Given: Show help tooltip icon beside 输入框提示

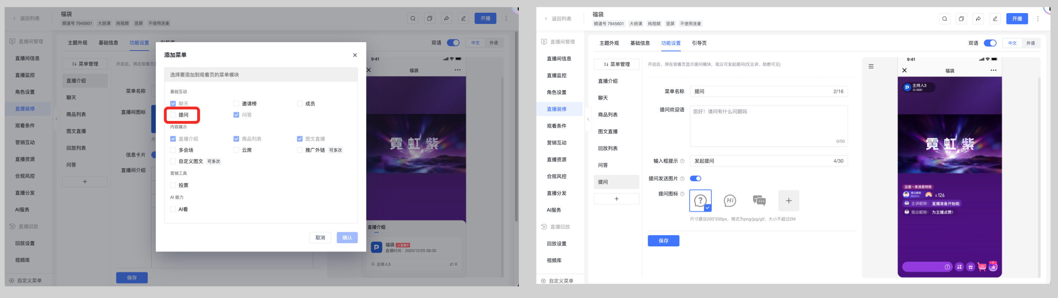Looking at the screenshot, I should (682, 161).
